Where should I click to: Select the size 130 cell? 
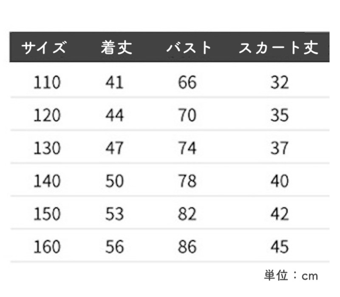click(x=47, y=148)
